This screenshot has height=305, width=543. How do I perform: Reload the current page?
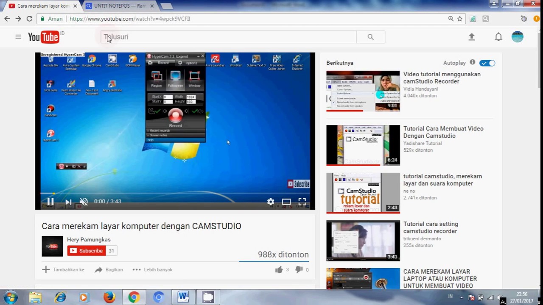[29, 19]
